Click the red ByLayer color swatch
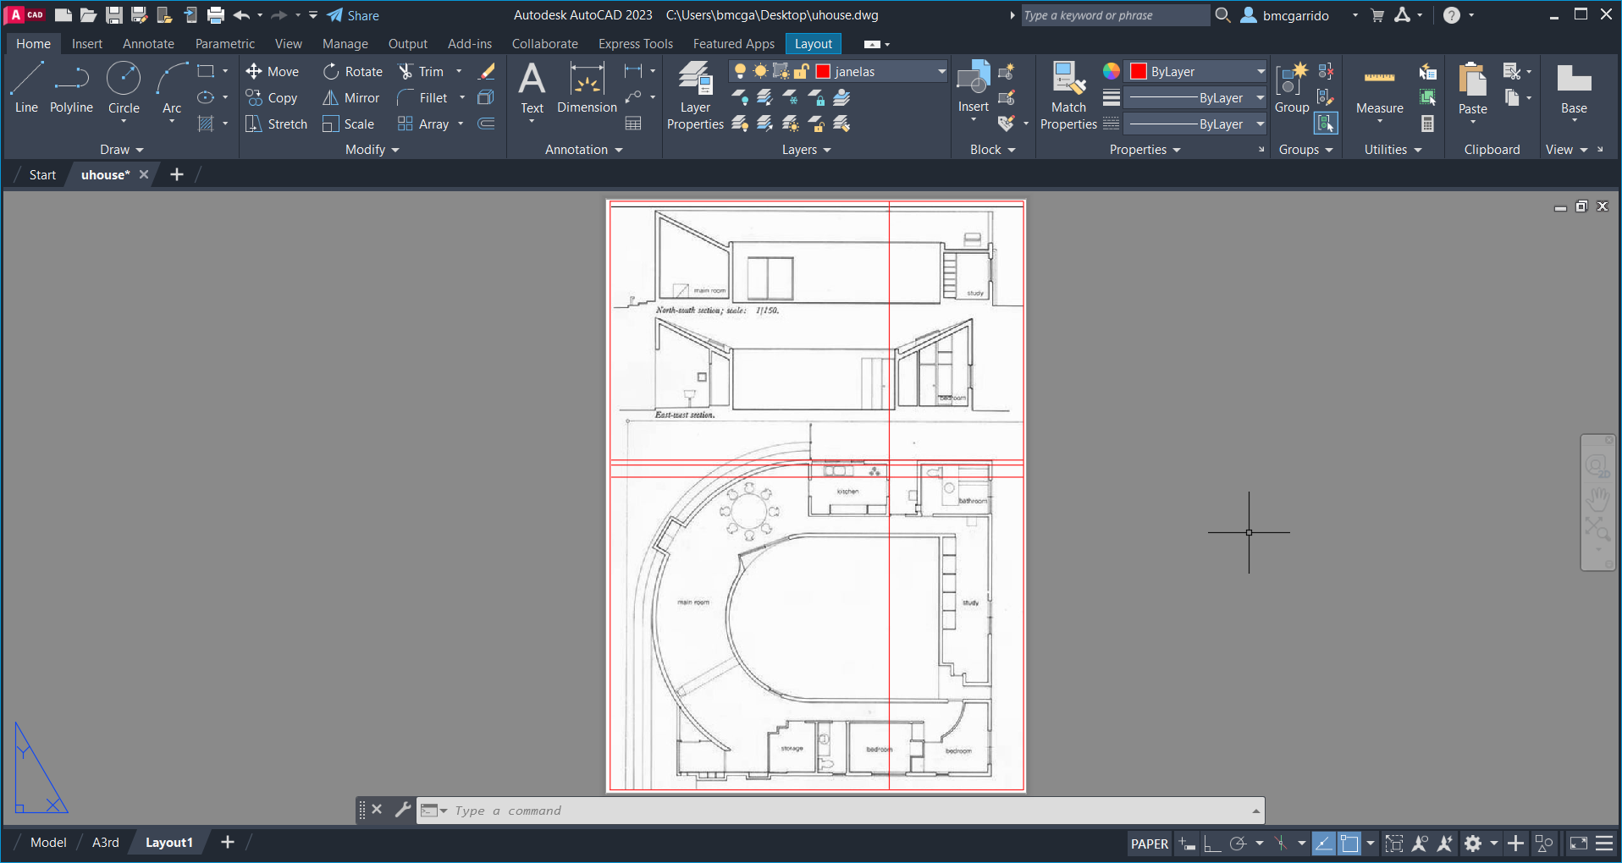 [1139, 72]
